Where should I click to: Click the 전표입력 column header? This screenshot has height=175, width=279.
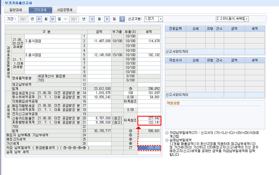[x=175, y=29]
